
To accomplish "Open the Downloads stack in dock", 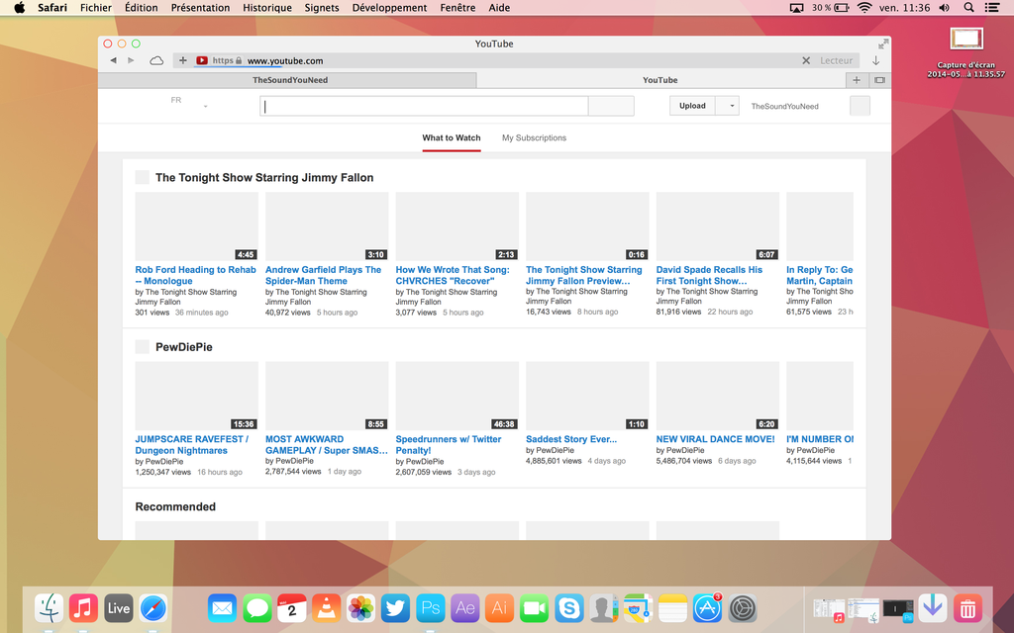I will pyautogui.click(x=933, y=608).
